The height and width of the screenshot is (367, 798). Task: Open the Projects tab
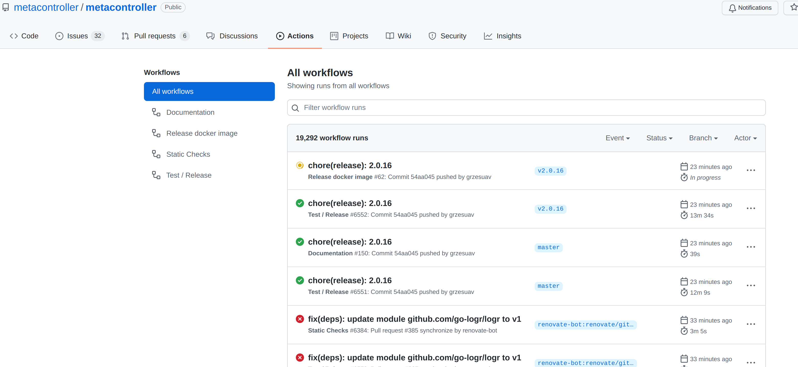pos(349,36)
